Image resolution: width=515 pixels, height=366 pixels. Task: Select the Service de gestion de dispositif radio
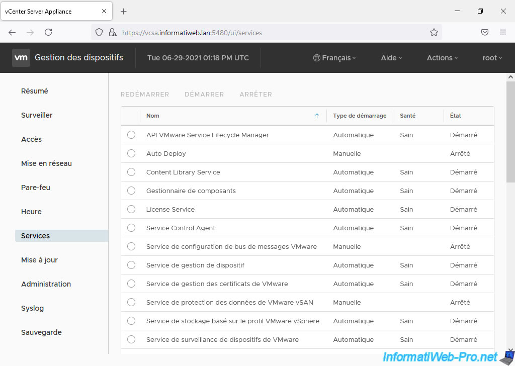[x=131, y=265]
